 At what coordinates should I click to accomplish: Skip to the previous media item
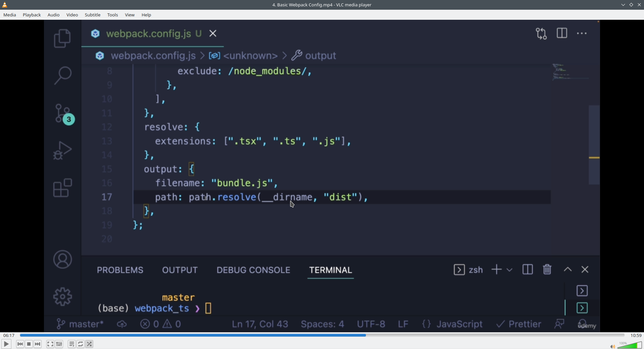pos(20,344)
